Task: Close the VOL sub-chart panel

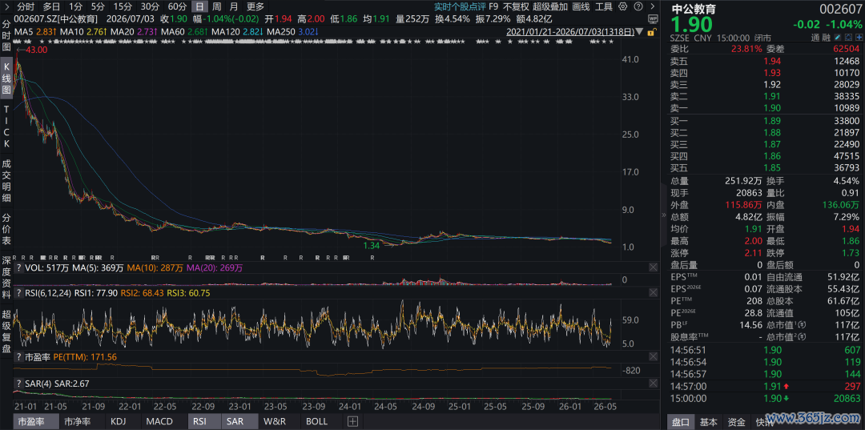Action: coord(654,268)
